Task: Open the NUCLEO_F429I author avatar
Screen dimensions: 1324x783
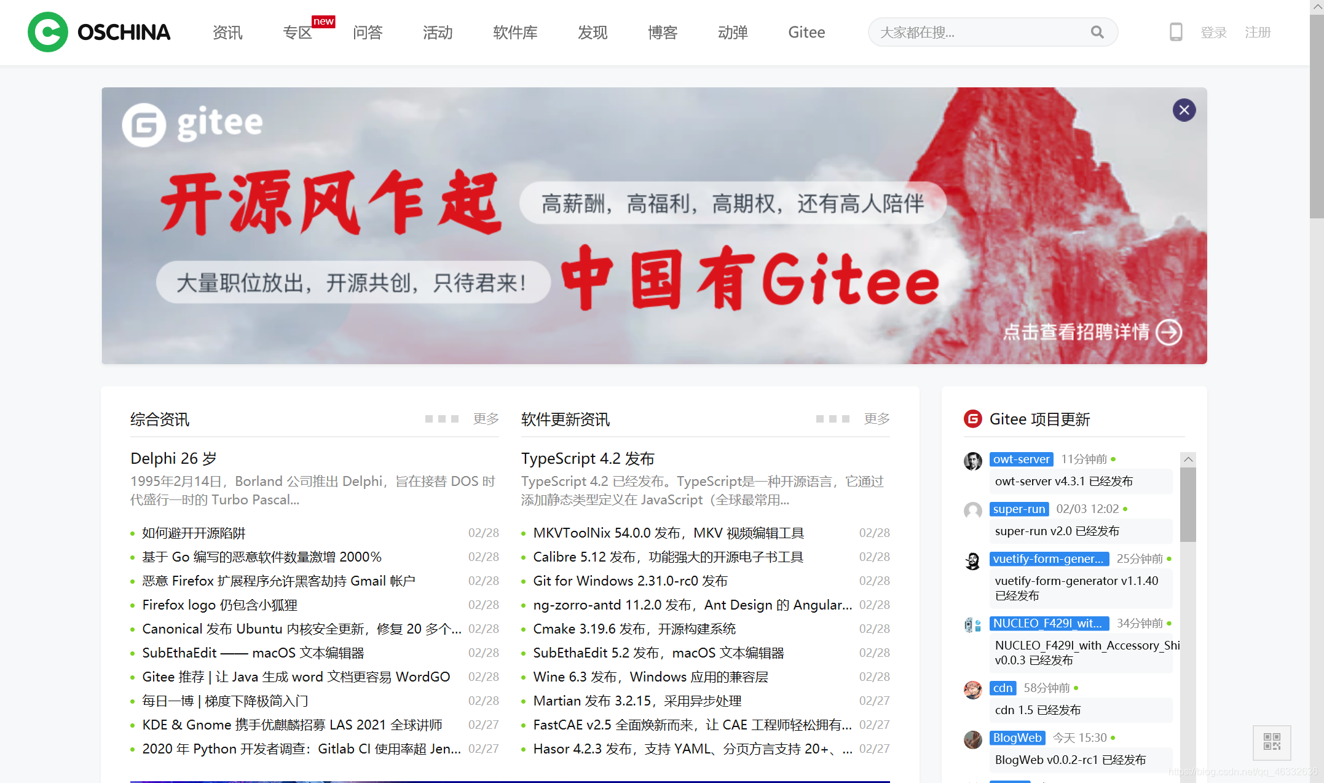Action: [x=972, y=625]
